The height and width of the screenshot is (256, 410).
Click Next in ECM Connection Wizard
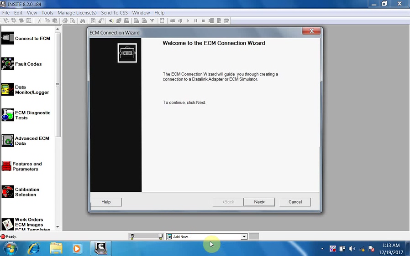[259, 202]
